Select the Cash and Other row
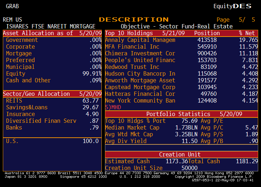The width and height of the screenshot is (261, 187). 52,81
